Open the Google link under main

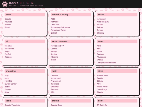pyautogui.click(x=8, y=19)
